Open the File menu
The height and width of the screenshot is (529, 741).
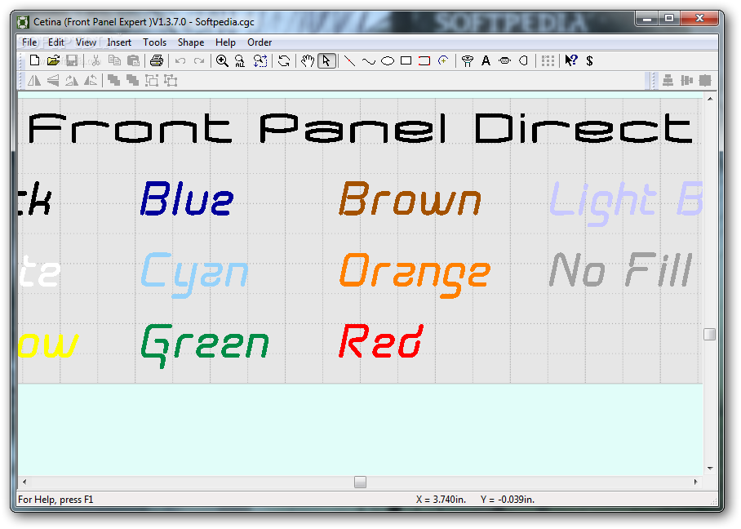[29, 42]
